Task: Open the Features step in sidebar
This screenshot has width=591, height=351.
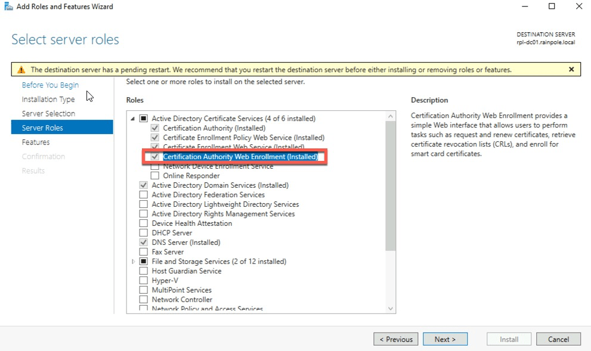Action: click(36, 142)
